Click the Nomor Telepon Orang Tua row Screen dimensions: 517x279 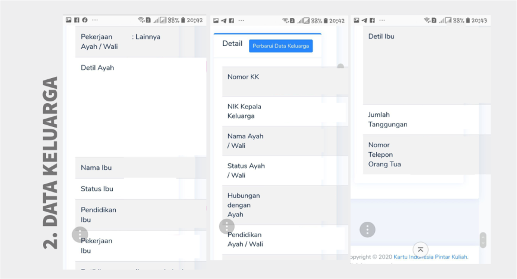coord(427,154)
